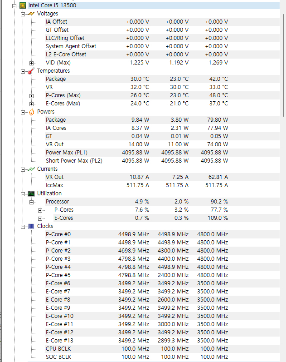Screen dimensions: 286x362
Task: Collapse the Currents section
Action: (x=23, y=170)
